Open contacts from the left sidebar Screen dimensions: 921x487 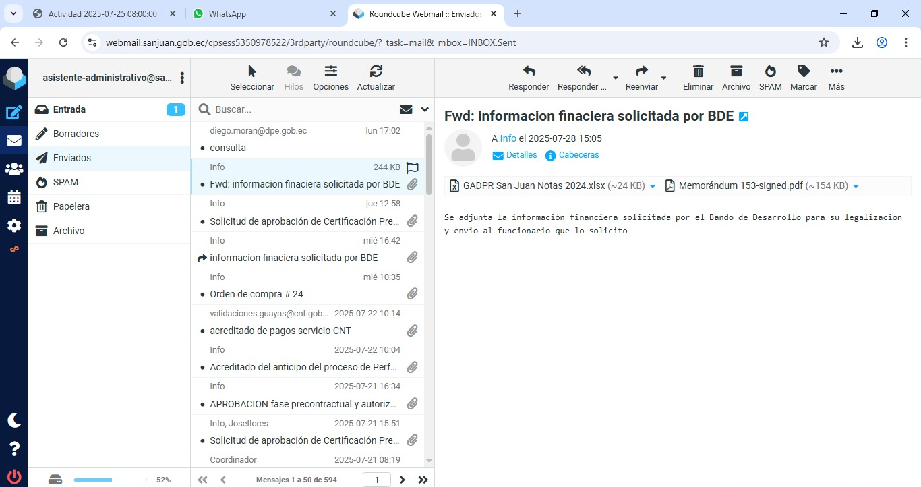point(14,169)
